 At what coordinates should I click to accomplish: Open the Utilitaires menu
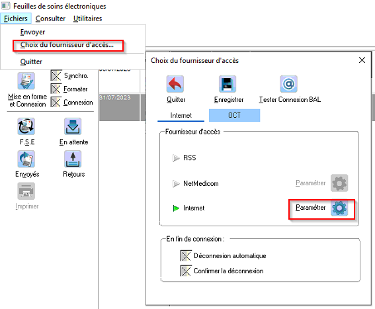tap(87, 19)
